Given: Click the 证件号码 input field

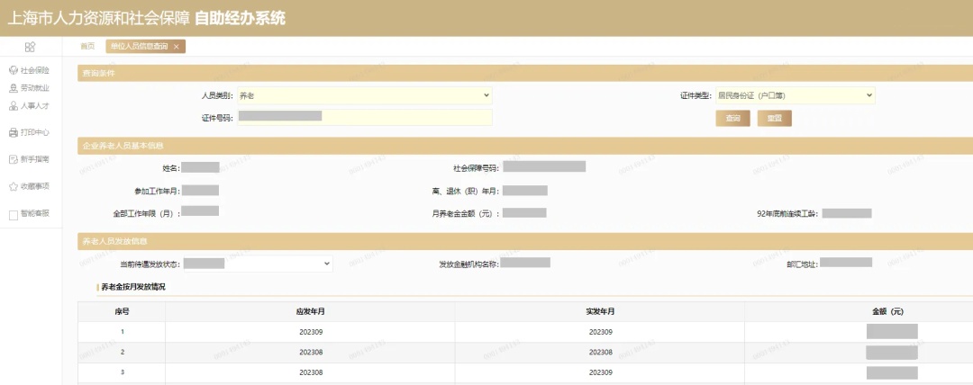Looking at the screenshot, I should pos(365,117).
